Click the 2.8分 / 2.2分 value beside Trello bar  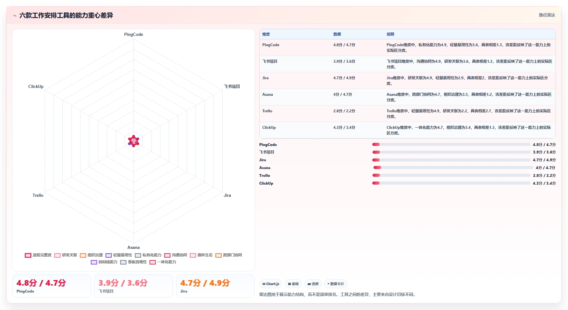click(544, 175)
